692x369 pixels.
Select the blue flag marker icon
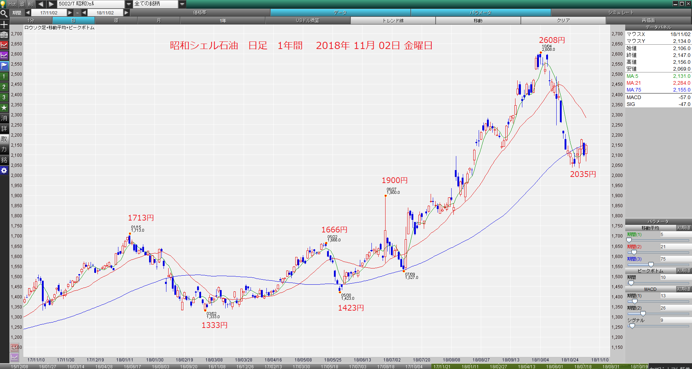4,66
